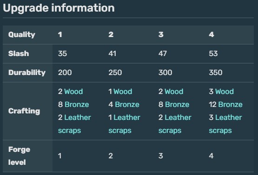Click the Forge level row label

click(x=27, y=156)
